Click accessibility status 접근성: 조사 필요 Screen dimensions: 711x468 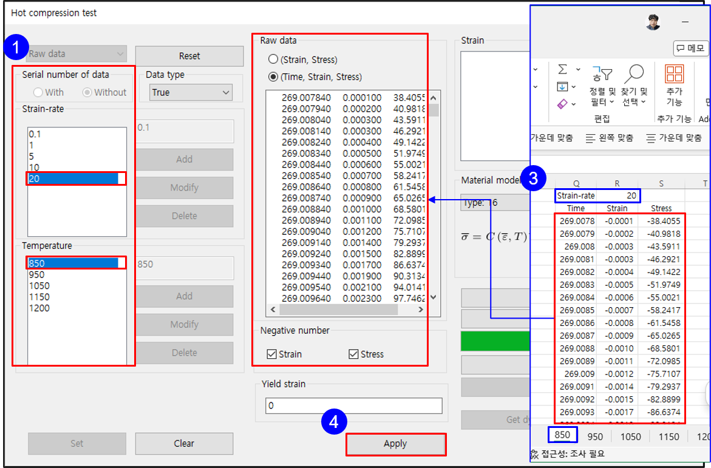[568, 454]
